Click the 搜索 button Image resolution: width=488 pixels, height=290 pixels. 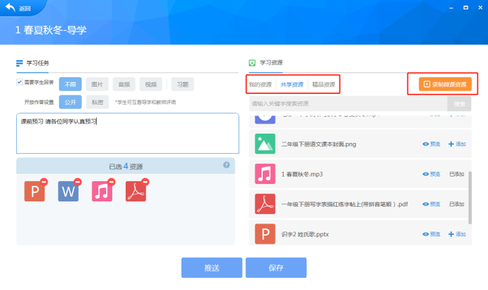459,103
